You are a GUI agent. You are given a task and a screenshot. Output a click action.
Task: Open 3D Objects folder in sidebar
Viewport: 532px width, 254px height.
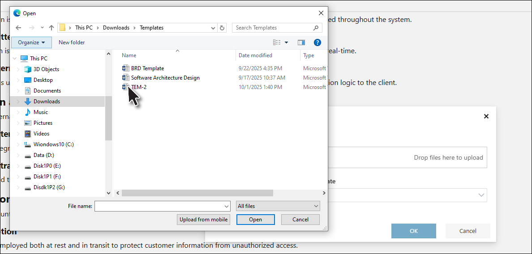(x=46, y=69)
